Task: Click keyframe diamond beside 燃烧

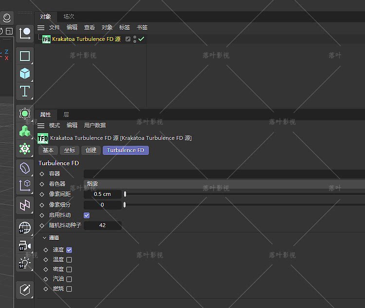Action: pyautogui.click(x=46, y=289)
